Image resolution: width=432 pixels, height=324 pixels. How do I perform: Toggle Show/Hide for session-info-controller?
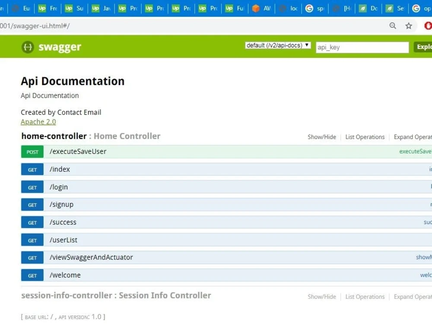pyautogui.click(x=321, y=296)
